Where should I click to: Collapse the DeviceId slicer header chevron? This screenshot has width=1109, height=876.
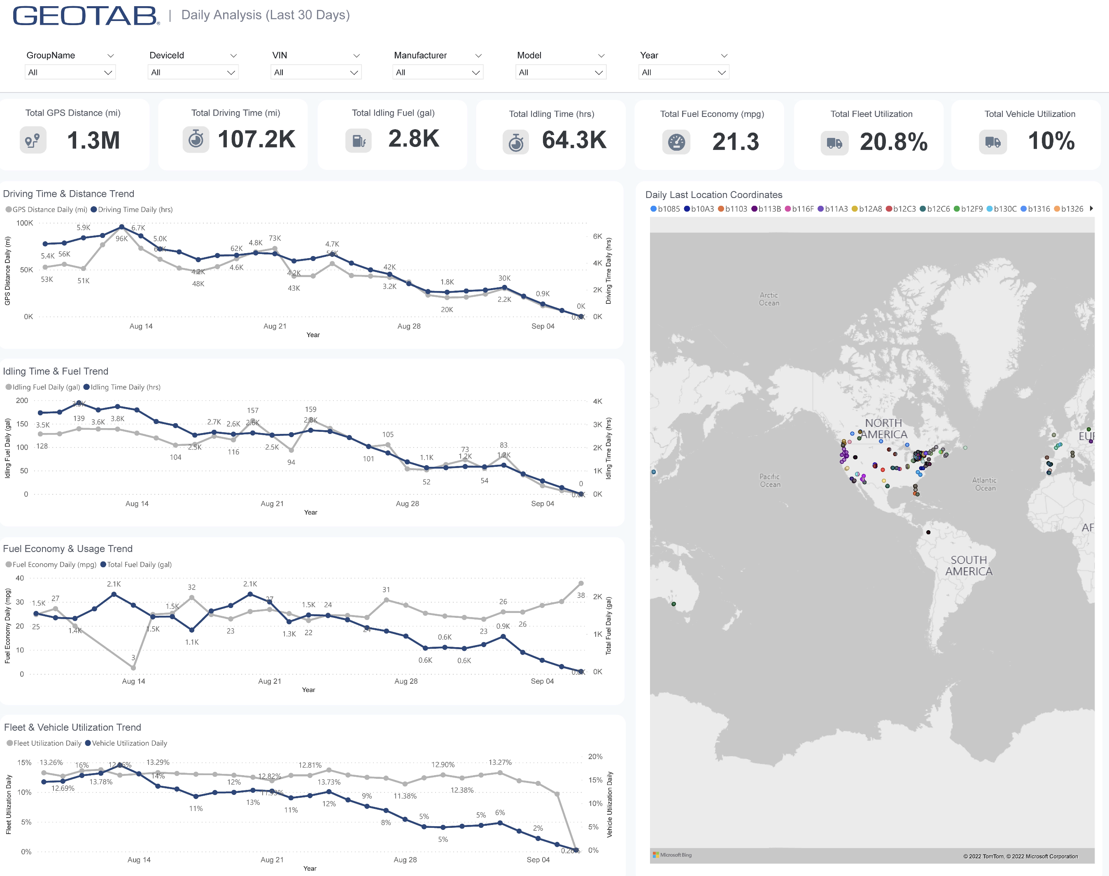click(x=233, y=56)
